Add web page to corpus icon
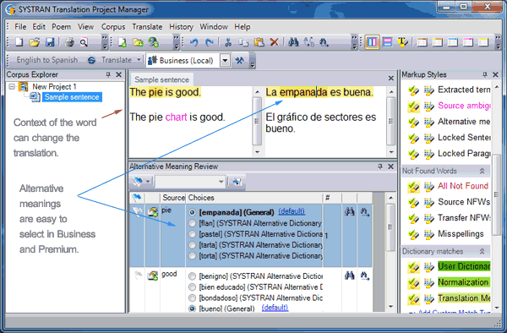Viewport: 507px width, 333px height. 153,42
